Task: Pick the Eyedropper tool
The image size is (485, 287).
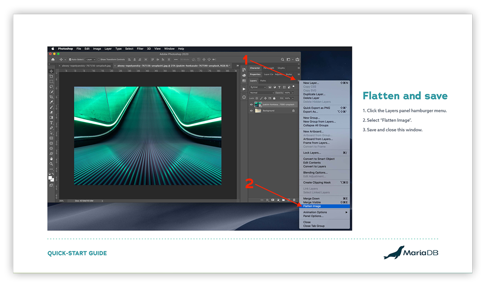Action: click(52, 102)
